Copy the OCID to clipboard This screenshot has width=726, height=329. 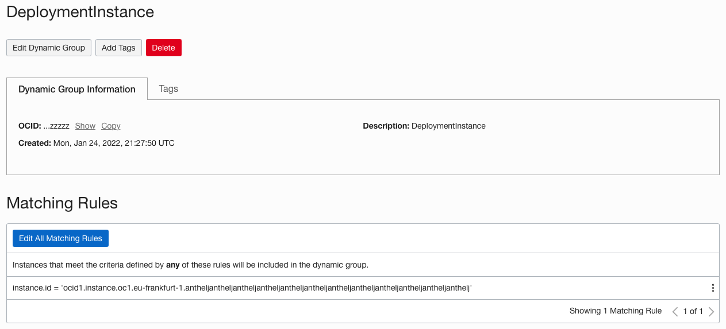pyautogui.click(x=111, y=126)
